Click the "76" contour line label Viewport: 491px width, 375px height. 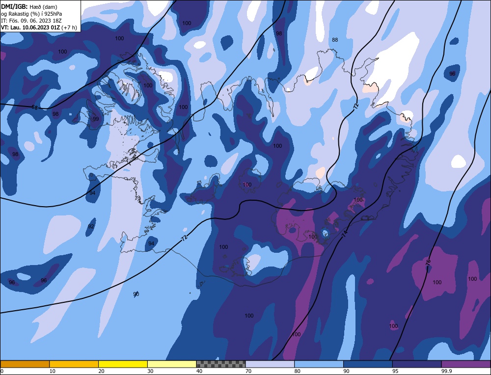428,262
